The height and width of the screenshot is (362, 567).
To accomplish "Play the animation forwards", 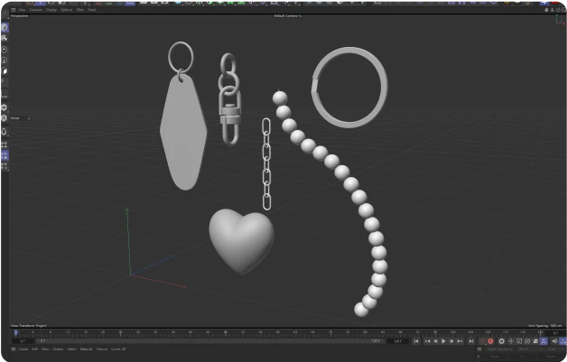I will coord(443,341).
